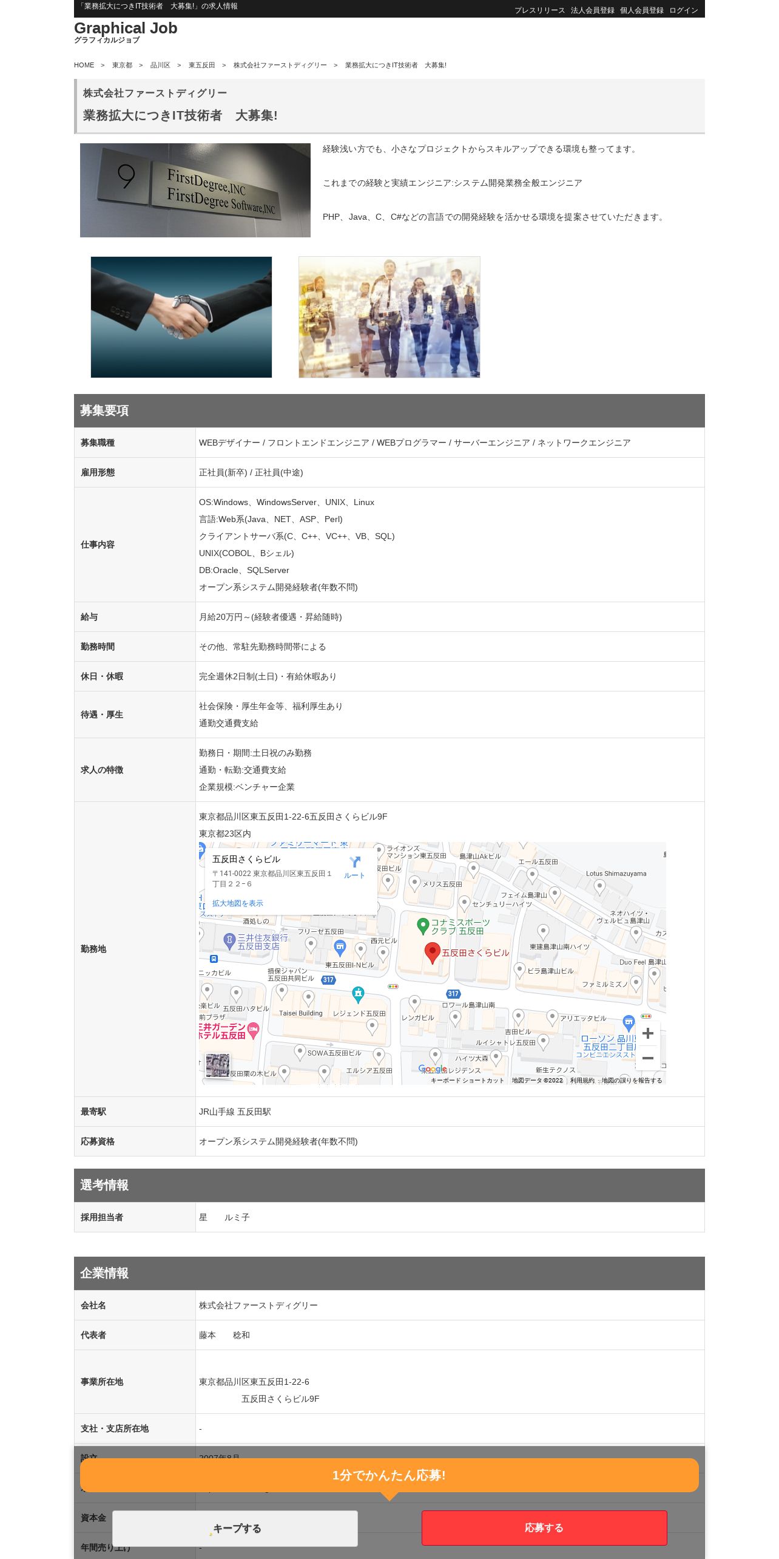
Task: Click job title 業務拡大につきIT技術者 大募集!
Action: pyautogui.click(x=180, y=115)
